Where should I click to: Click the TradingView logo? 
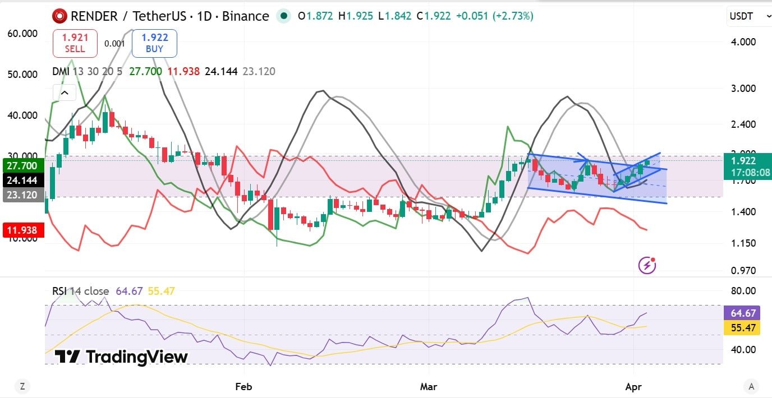click(122, 357)
